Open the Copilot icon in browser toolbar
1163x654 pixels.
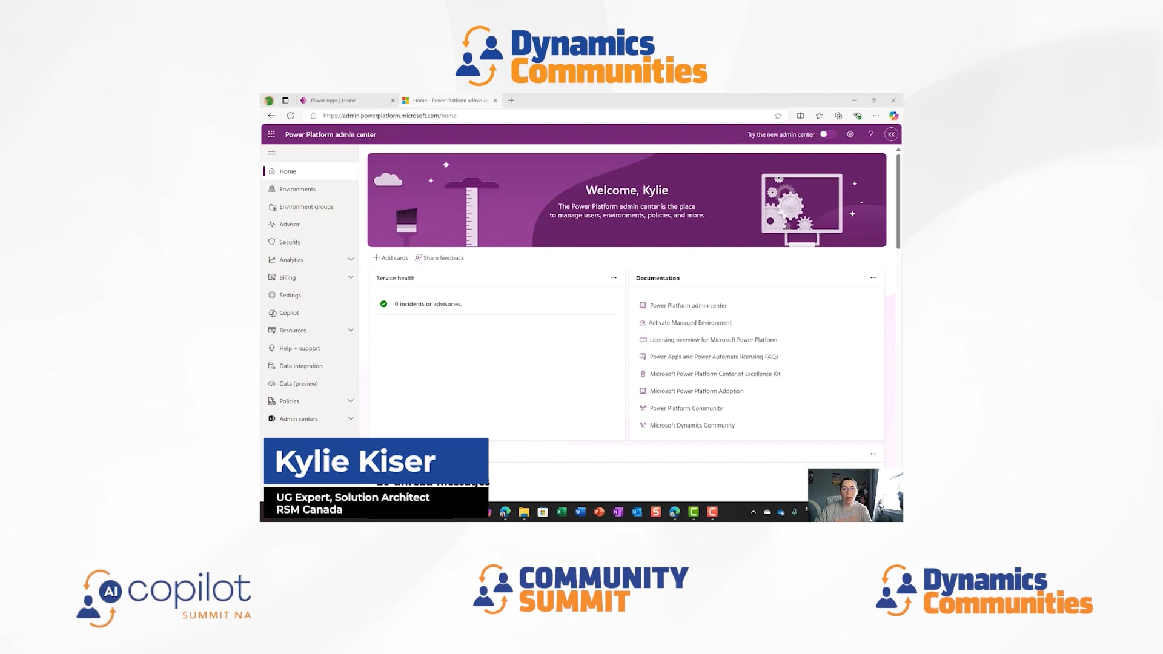893,116
